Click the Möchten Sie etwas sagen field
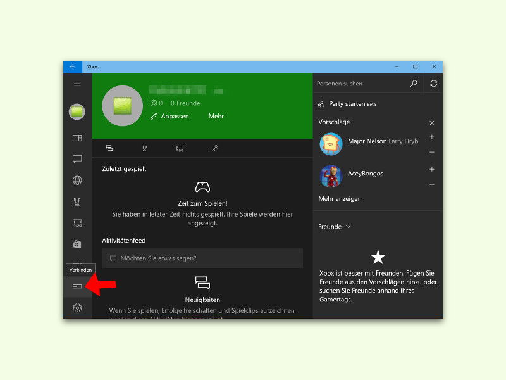The height and width of the screenshot is (380, 506). [202, 258]
